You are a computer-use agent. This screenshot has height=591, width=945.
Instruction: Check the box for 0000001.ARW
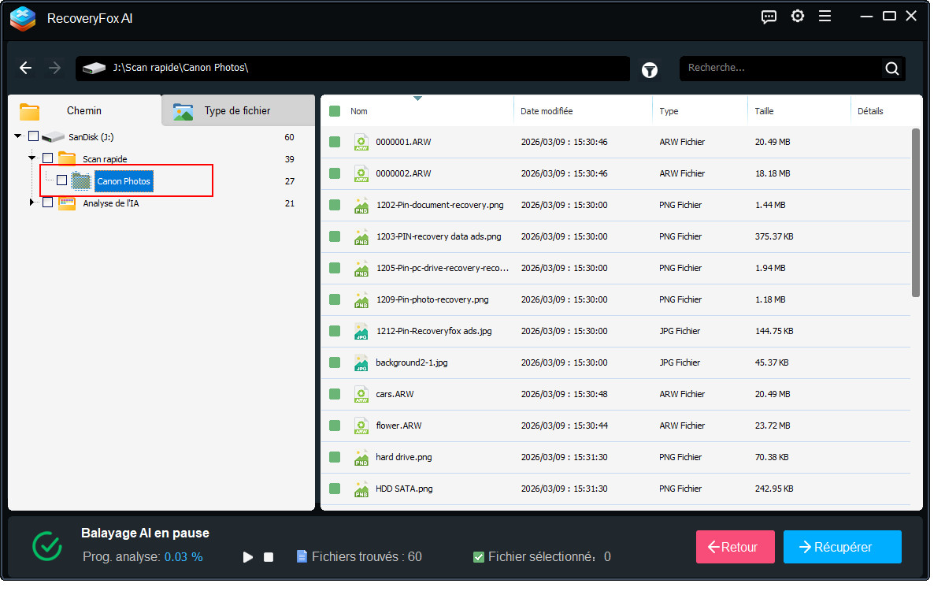click(x=335, y=142)
